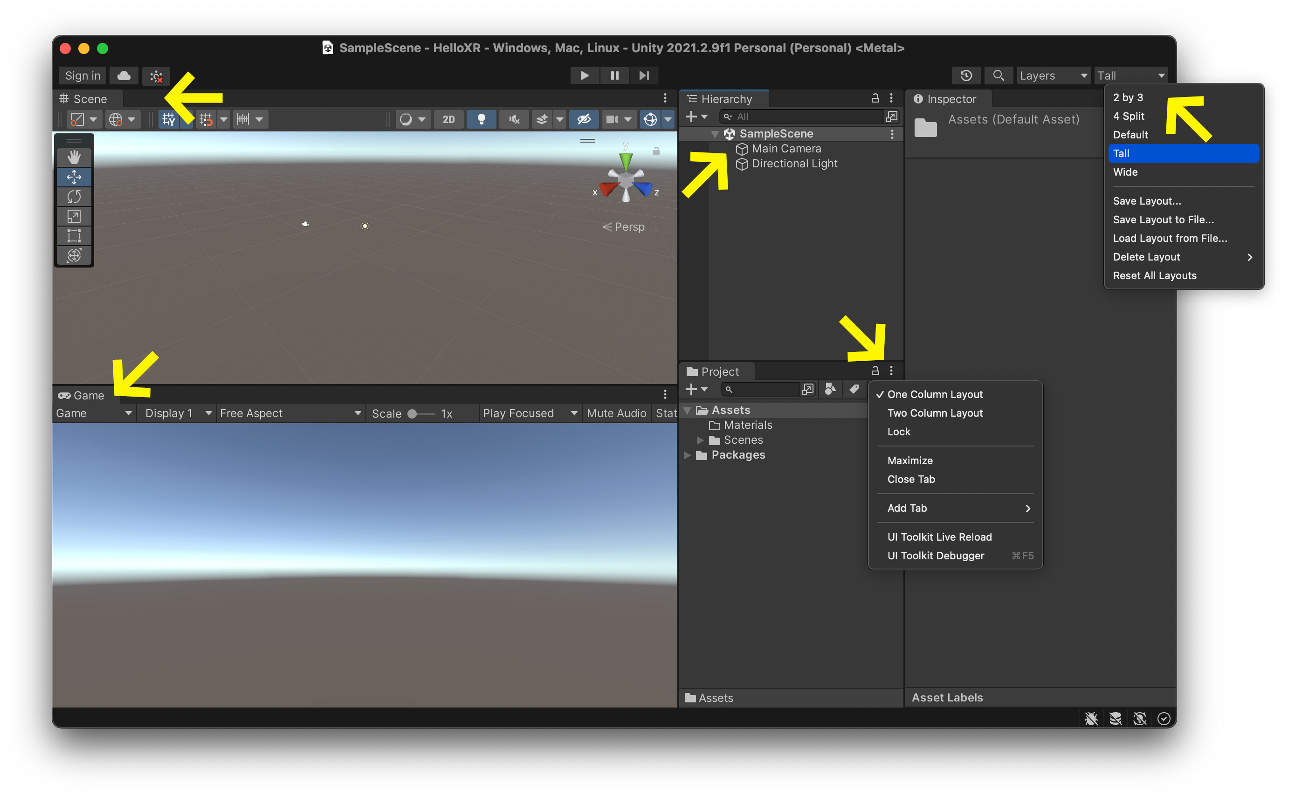Open the Hierarchy search expand icon
Viewport: 1295px width, 797px height.
tap(892, 116)
